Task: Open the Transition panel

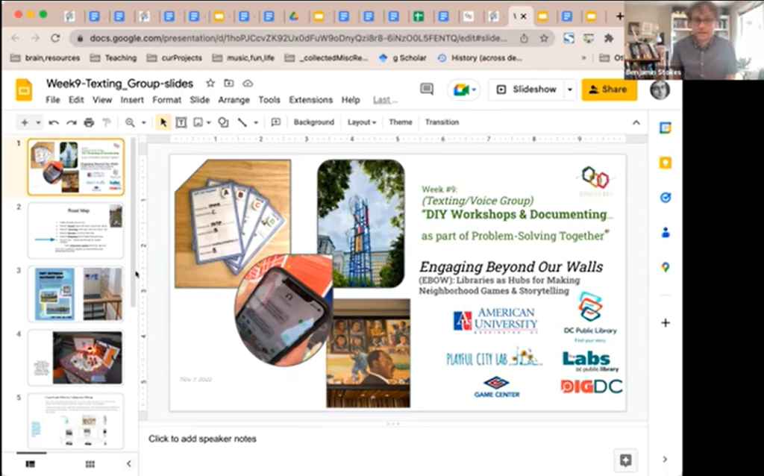Action: point(442,122)
